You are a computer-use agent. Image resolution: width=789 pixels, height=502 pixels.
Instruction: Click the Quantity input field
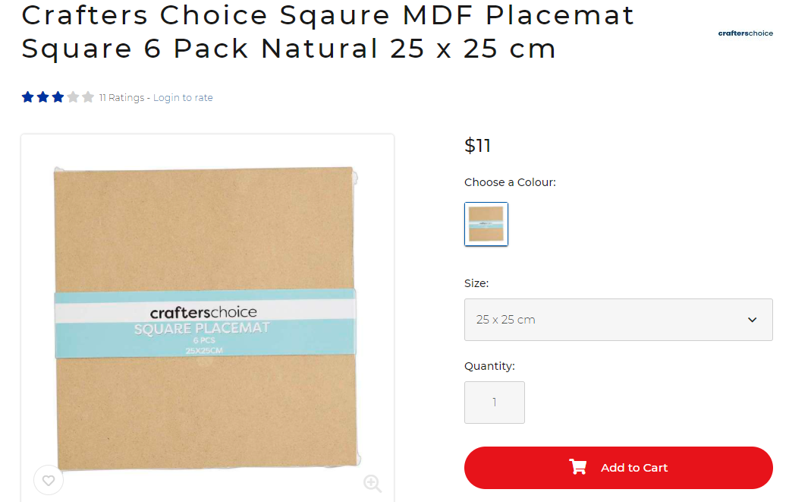pos(494,403)
